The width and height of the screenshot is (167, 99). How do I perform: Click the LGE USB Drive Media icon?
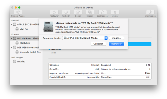14,47
